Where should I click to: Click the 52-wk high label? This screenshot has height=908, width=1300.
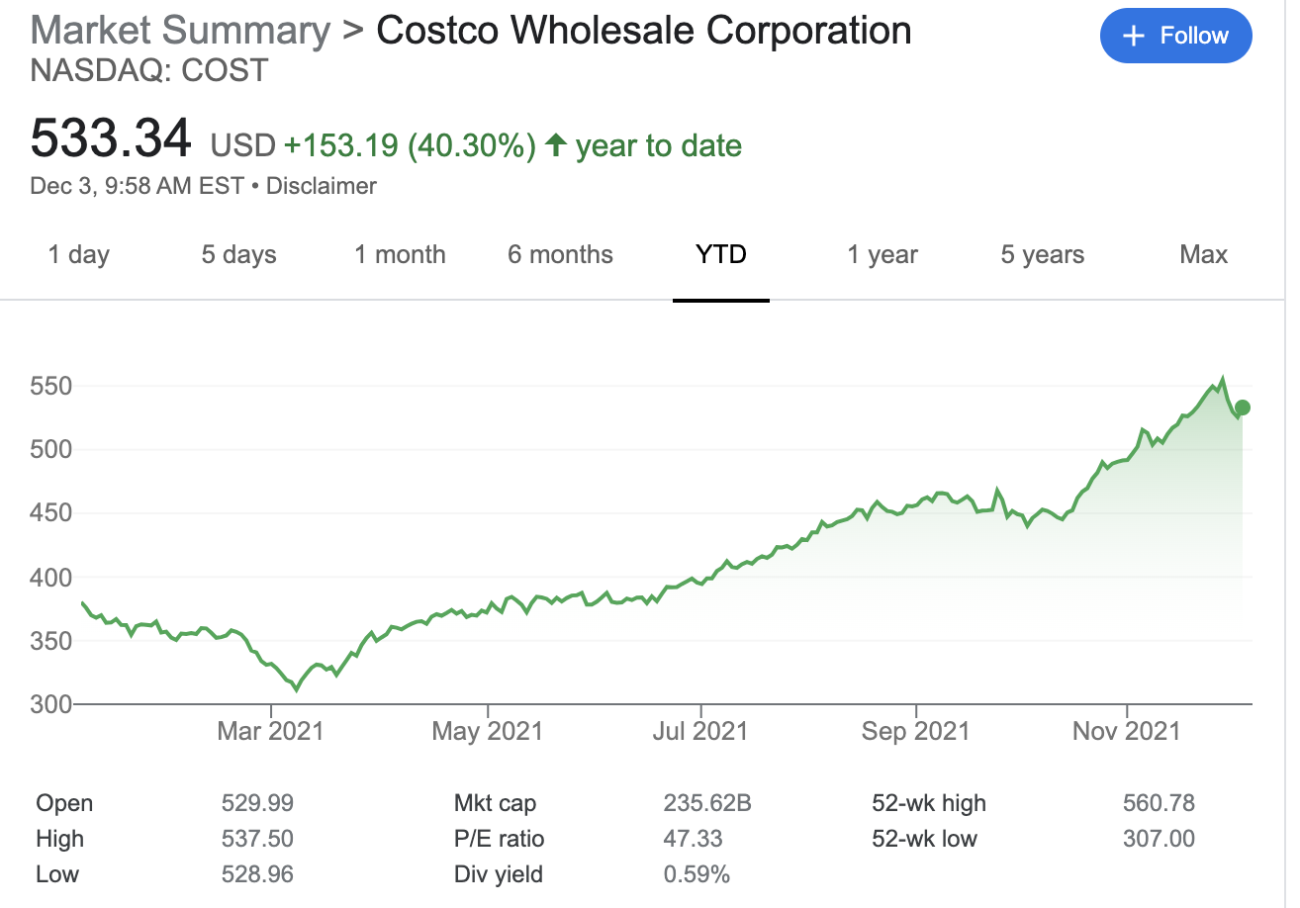929,803
